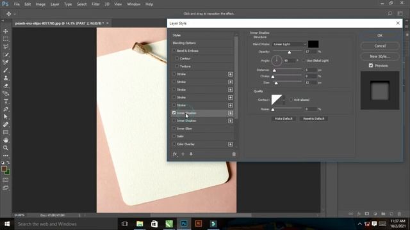
Task: Click the link layers icon in Layers panel
Action: [x=350, y=214]
